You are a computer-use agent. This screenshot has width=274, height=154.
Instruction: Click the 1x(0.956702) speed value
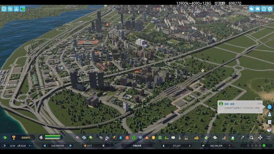pyautogui.click(x=58, y=146)
